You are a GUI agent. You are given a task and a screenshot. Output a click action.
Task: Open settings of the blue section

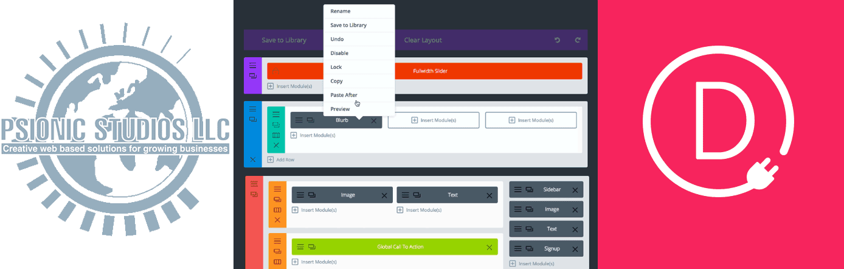point(252,109)
